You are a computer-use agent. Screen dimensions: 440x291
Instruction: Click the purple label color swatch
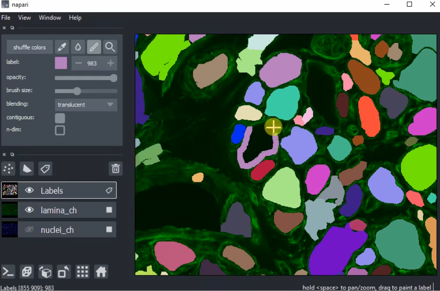pyautogui.click(x=61, y=63)
